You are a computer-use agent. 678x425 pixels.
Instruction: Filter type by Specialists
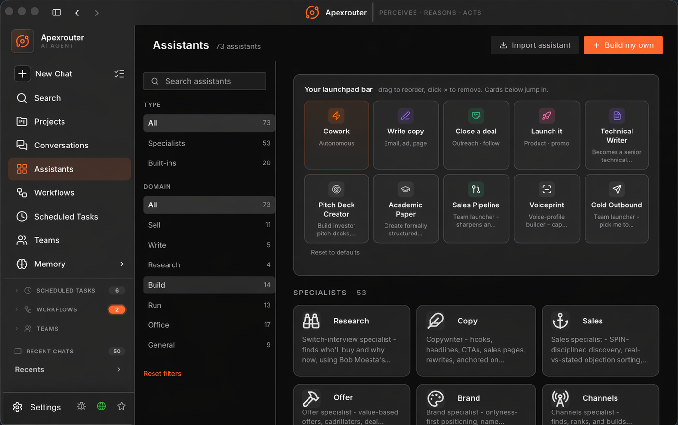pos(209,143)
